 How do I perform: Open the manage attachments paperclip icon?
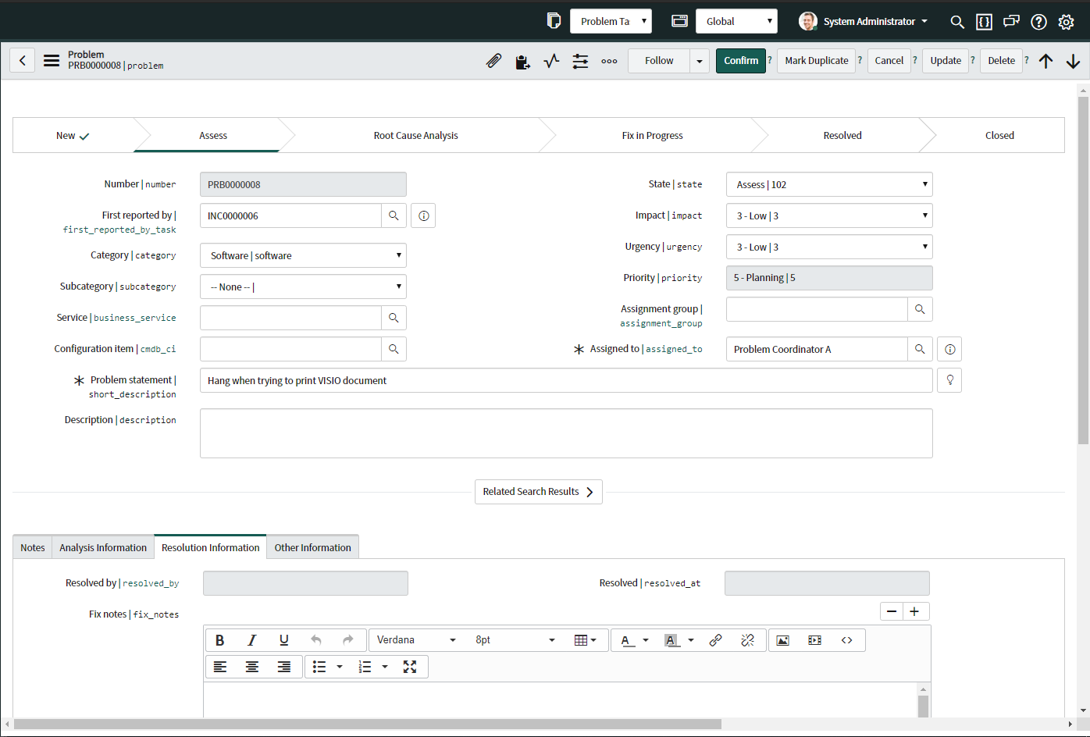(493, 61)
